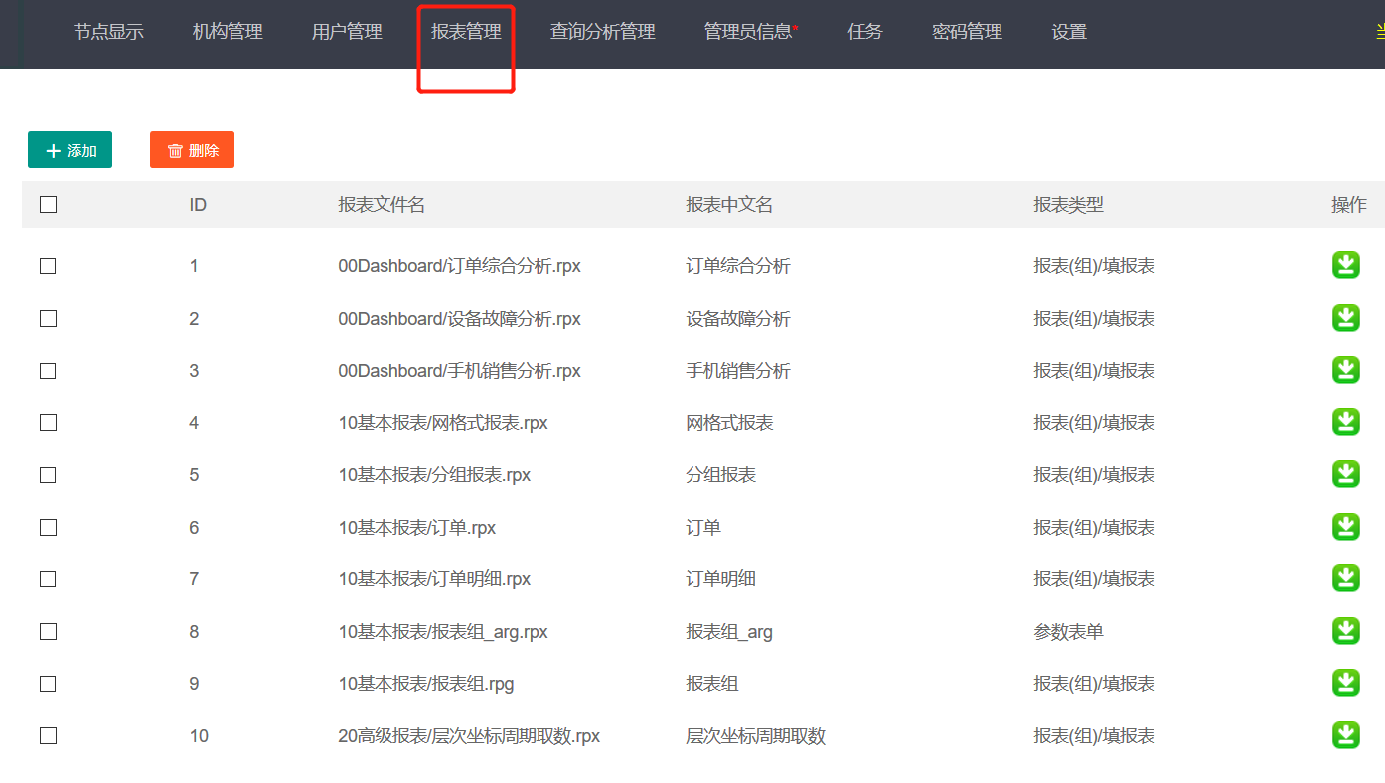The height and width of the screenshot is (783, 1385).
Task: Download report 网格式报表 via green icon
Action: [x=1345, y=422]
